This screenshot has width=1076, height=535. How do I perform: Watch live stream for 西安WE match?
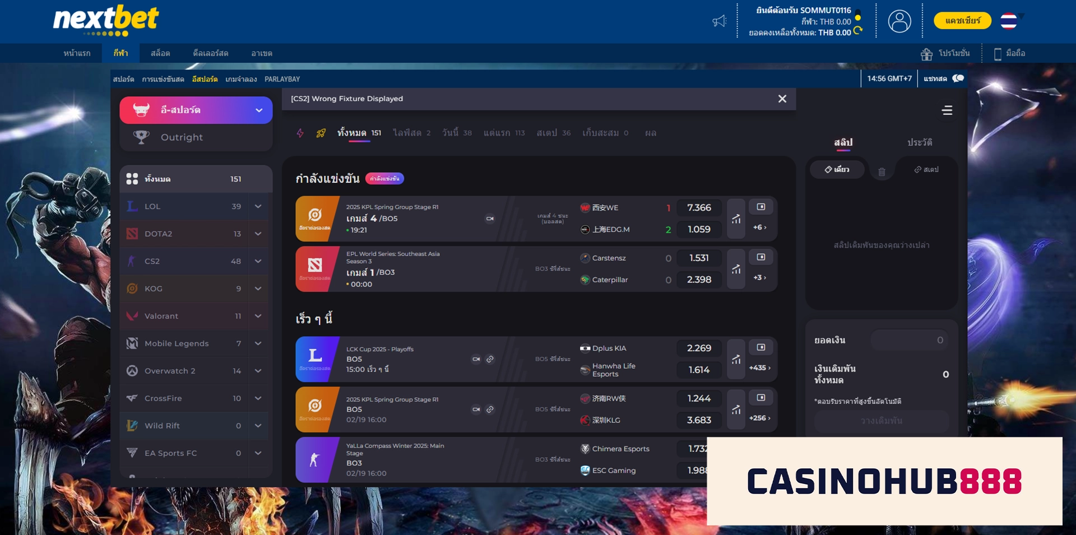761,207
